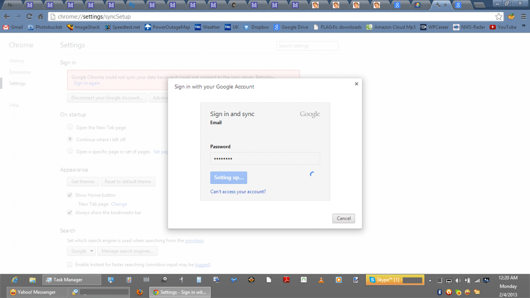
Task: Click the Bluetooth tray icon
Action: (439, 292)
